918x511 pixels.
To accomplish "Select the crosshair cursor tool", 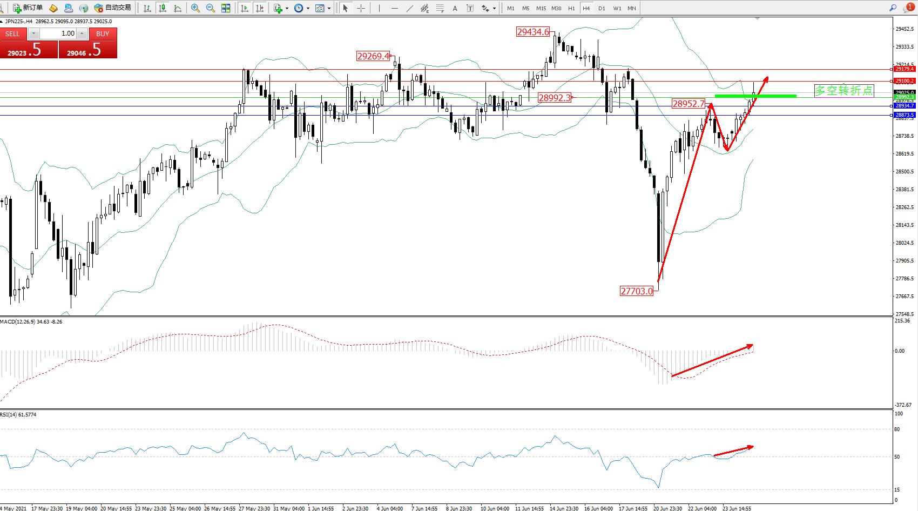I will [x=361, y=8].
